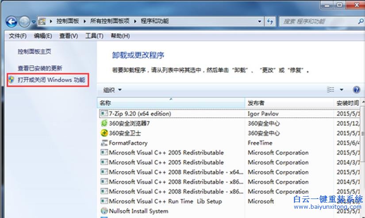This screenshot has width=365, height=218.
Task: Click the change view icon in toolbar
Action: pyautogui.click(x=330, y=90)
